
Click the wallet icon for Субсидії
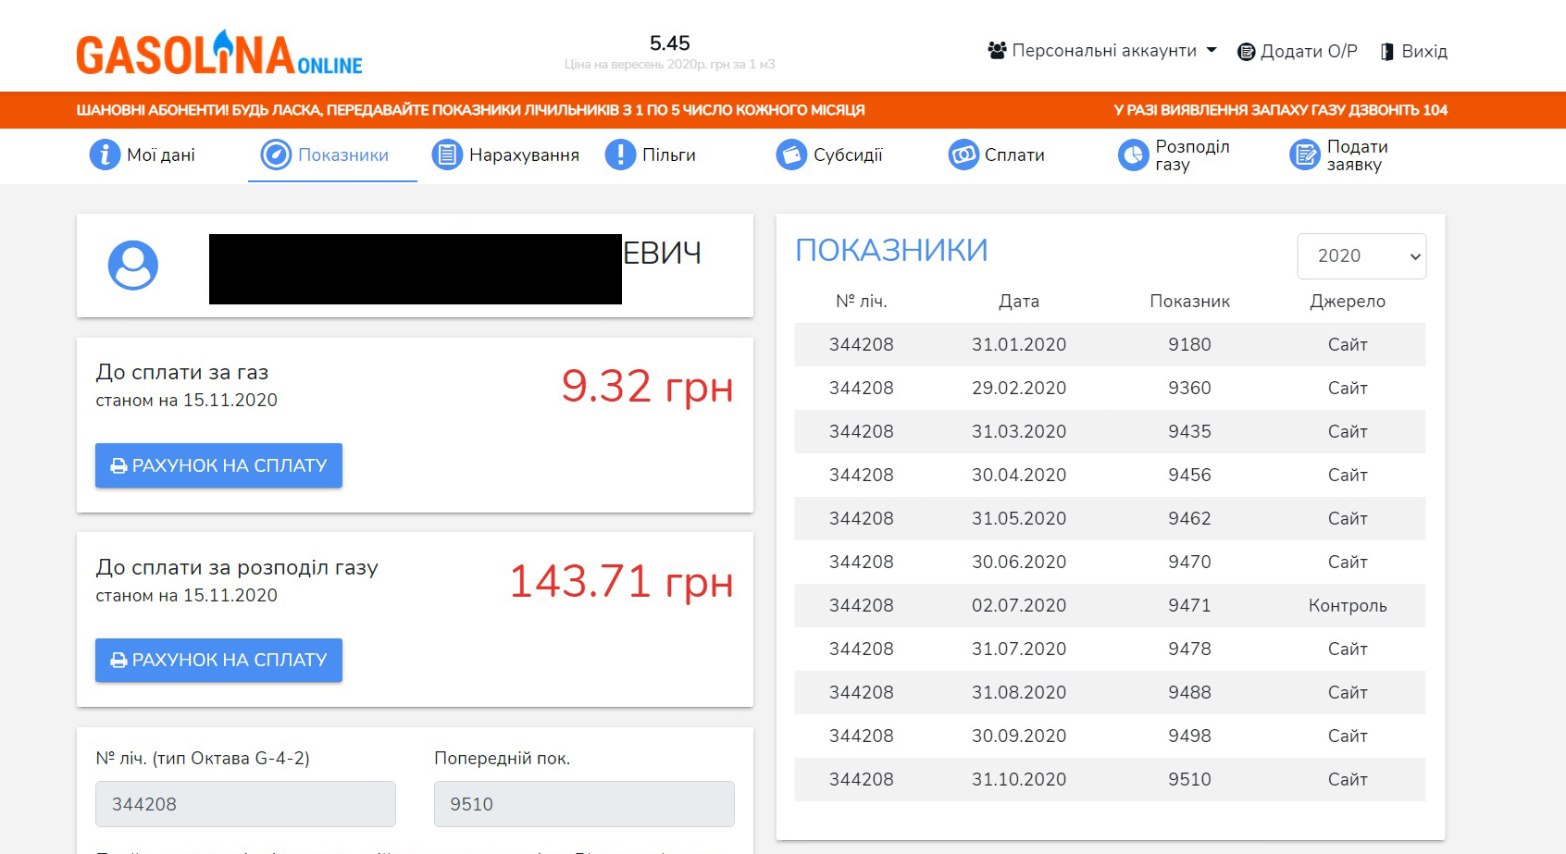[x=791, y=155]
